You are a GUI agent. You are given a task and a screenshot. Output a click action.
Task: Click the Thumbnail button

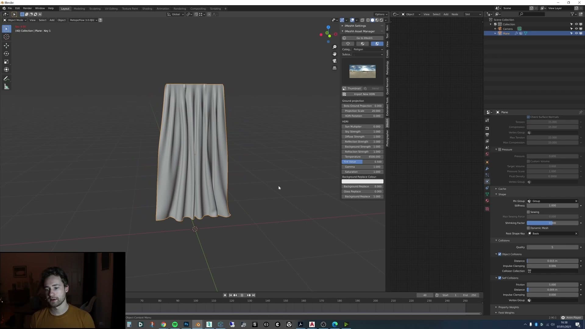click(352, 89)
